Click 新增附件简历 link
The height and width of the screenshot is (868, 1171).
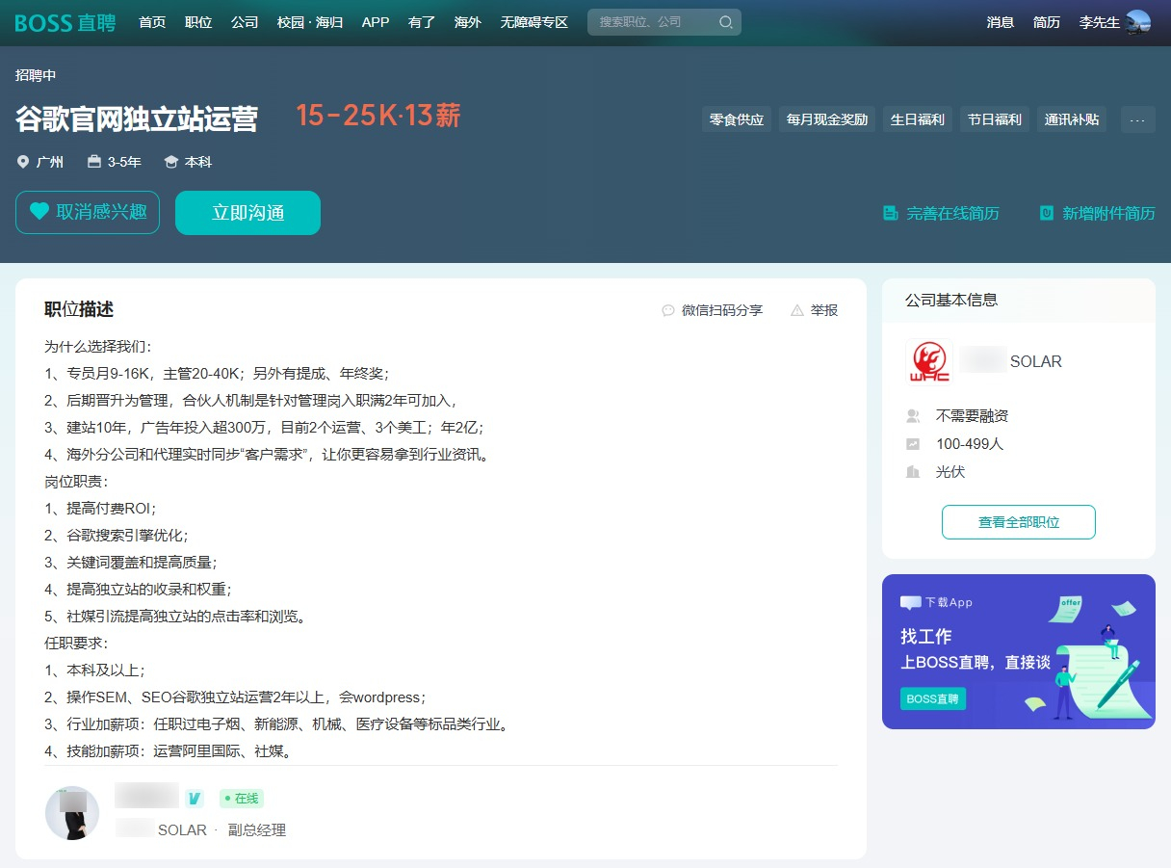pos(1097,213)
